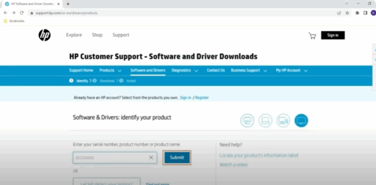Open Chrome side panel icon
This screenshot has width=376, height=185.
[365, 13]
